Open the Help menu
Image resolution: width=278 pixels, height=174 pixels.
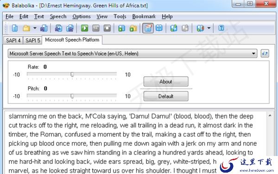[167, 17]
